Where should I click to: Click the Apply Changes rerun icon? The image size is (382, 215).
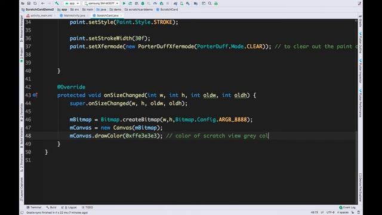pyautogui.click(x=130, y=4)
